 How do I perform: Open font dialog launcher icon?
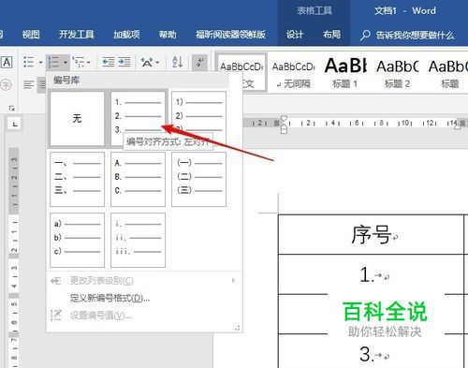12,108
